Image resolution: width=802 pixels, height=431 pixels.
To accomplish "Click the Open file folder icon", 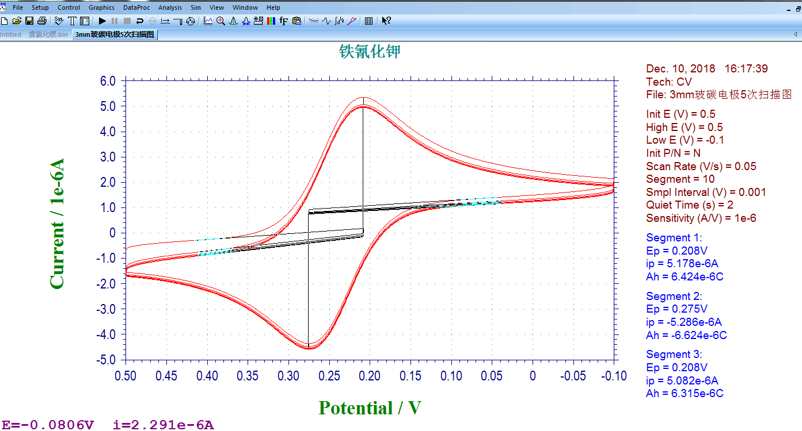I will pos(17,21).
